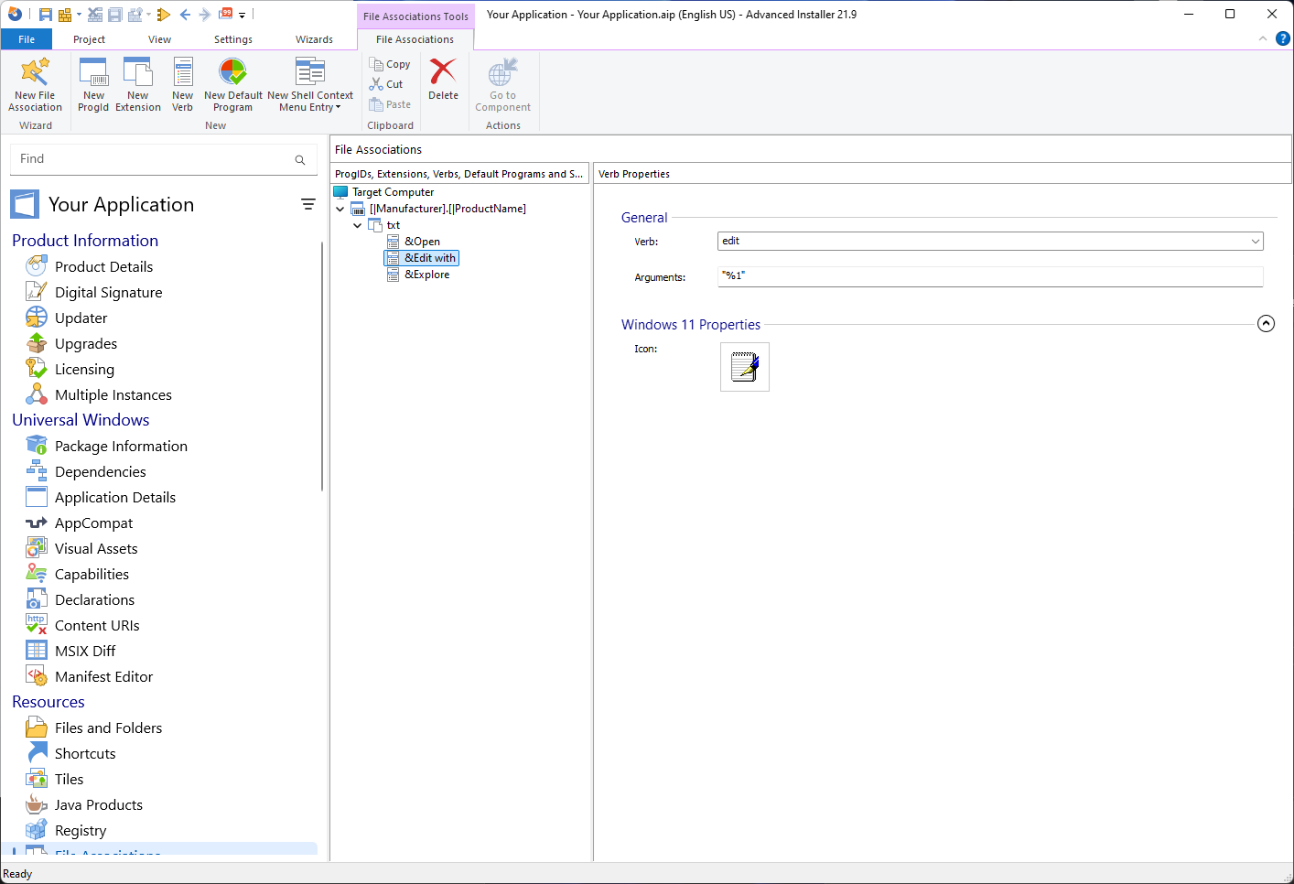The height and width of the screenshot is (884, 1294).
Task: Open the Upgrades page
Action: point(86,343)
